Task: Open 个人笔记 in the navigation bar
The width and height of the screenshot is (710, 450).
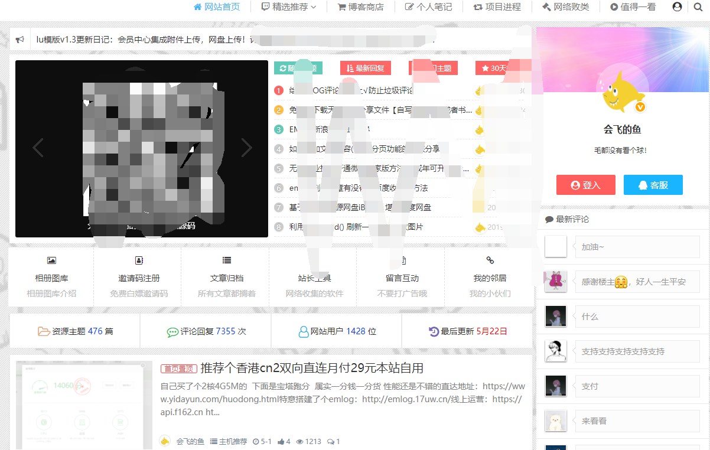Action: coord(428,7)
